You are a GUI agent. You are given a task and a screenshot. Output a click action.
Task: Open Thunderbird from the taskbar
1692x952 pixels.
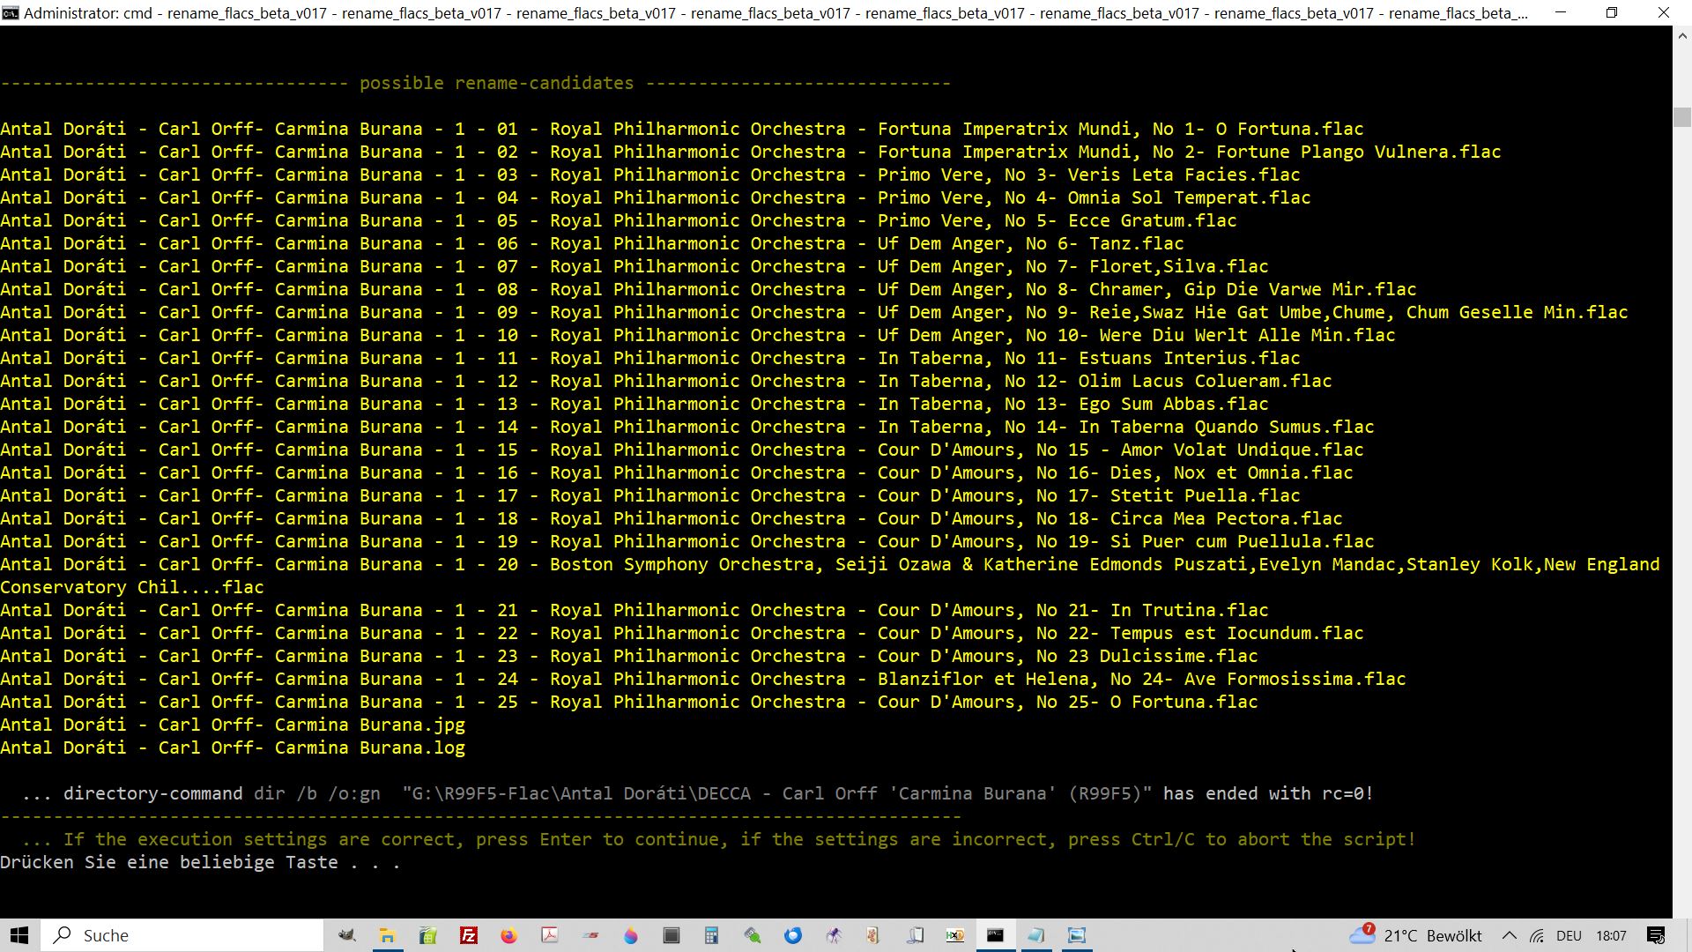[793, 935]
